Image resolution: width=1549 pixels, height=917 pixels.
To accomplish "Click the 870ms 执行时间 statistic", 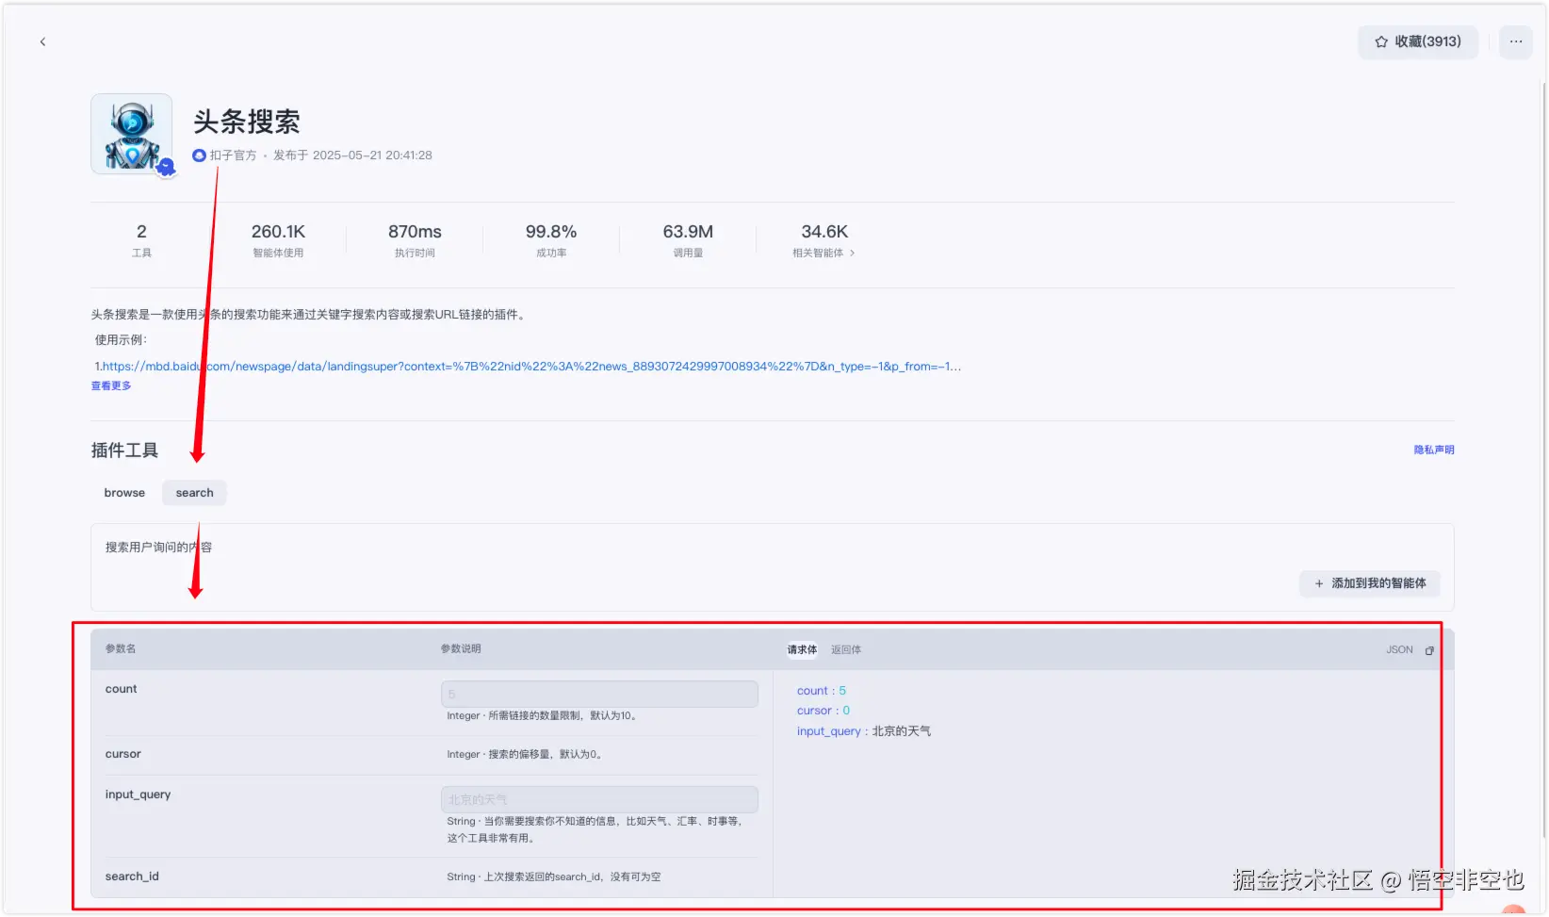I will [x=415, y=240].
